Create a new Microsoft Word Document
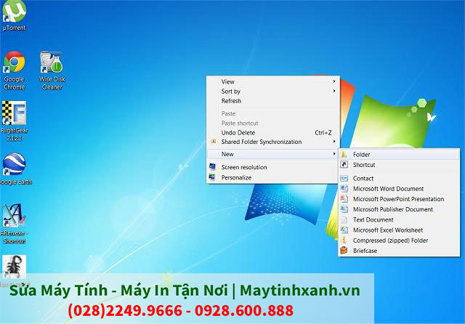Screen dimensions: 465x324 click(399, 189)
